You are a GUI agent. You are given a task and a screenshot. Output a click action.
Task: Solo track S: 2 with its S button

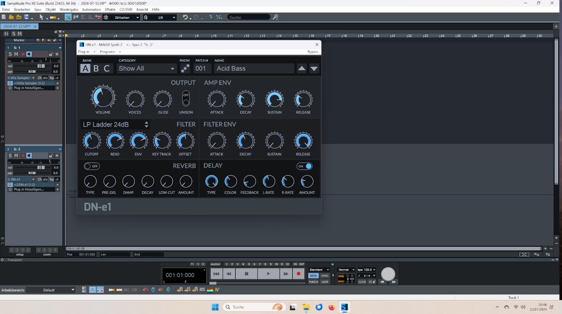click(10, 156)
